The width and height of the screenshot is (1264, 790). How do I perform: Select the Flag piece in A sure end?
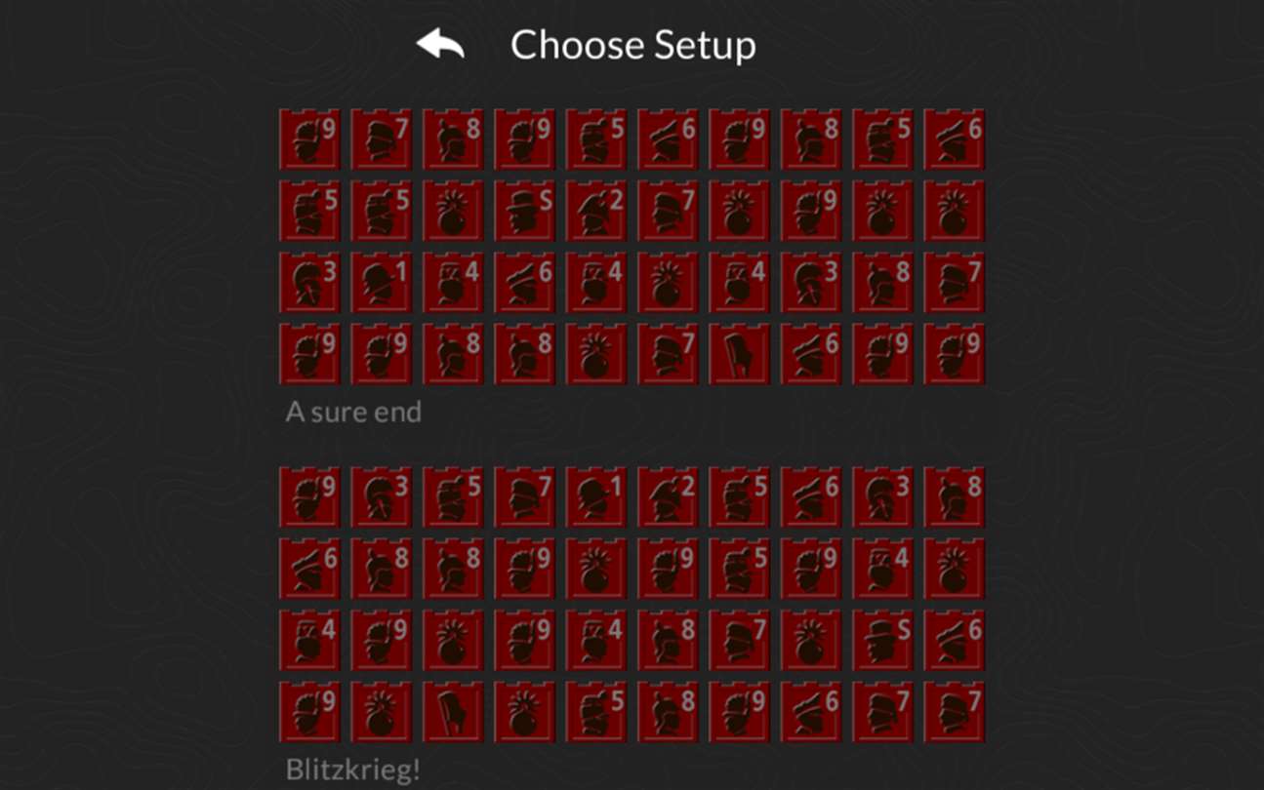(x=740, y=354)
